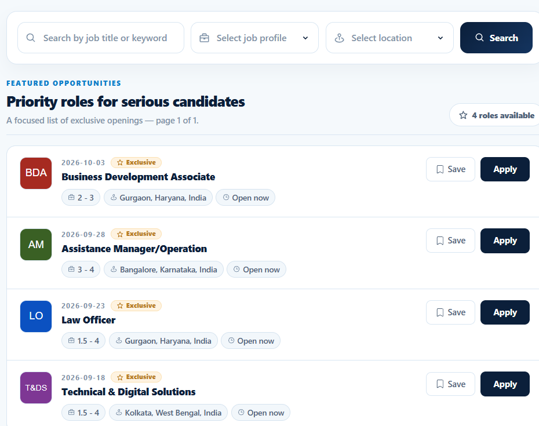The height and width of the screenshot is (426, 539).
Task: Apply to Assistance Manager/Operation
Action: [505, 241]
